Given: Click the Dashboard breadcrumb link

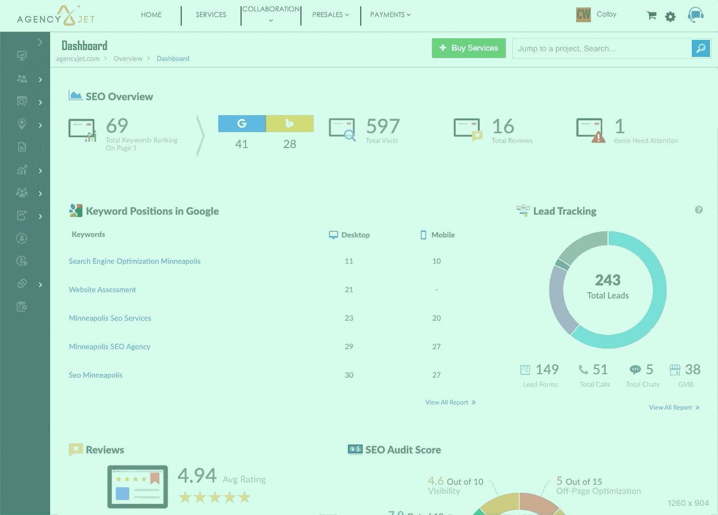Looking at the screenshot, I should tap(173, 59).
